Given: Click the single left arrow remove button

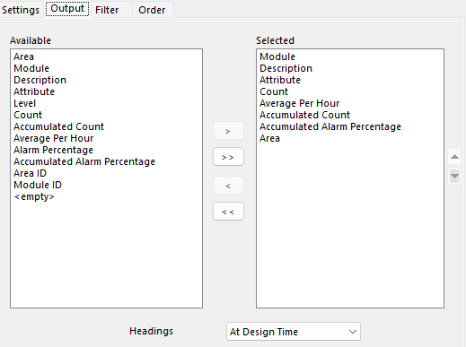Looking at the screenshot, I should click(228, 186).
